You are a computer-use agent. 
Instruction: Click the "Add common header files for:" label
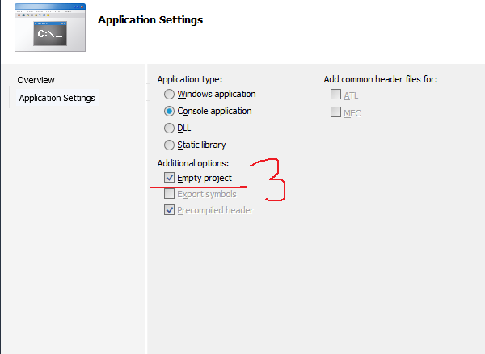point(380,79)
